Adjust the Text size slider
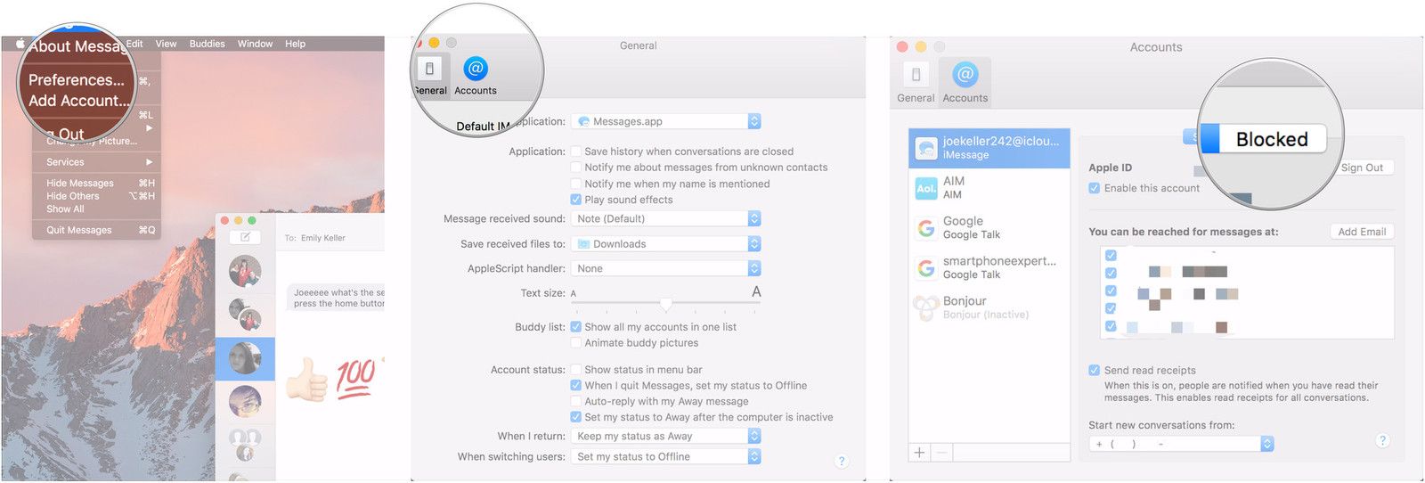Image resolution: width=1425 pixels, height=483 pixels. coord(665,304)
